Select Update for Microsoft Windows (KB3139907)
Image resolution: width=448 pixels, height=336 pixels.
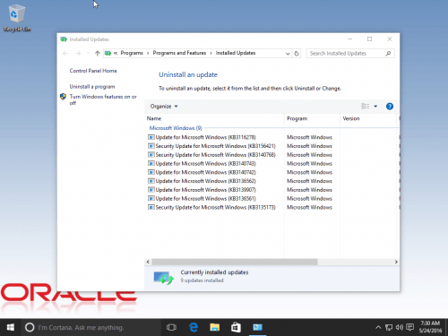[x=205, y=190]
